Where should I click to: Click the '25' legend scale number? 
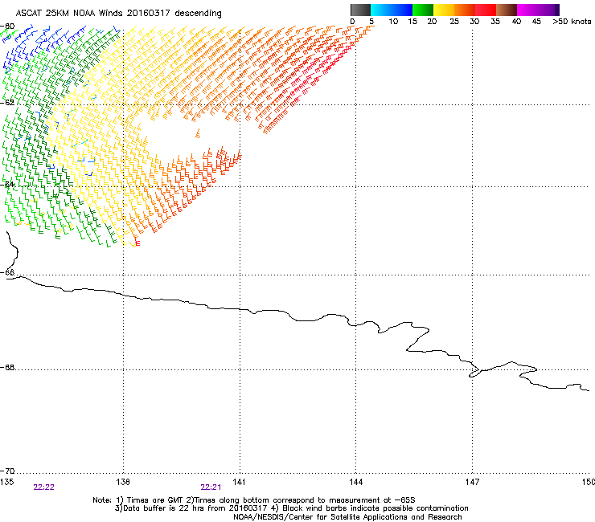tap(453, 22)
